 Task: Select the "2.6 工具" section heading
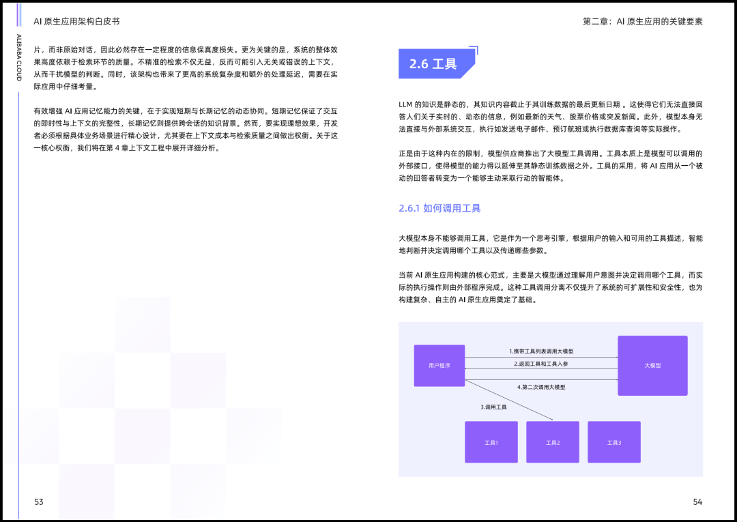[x=437, y=63]
